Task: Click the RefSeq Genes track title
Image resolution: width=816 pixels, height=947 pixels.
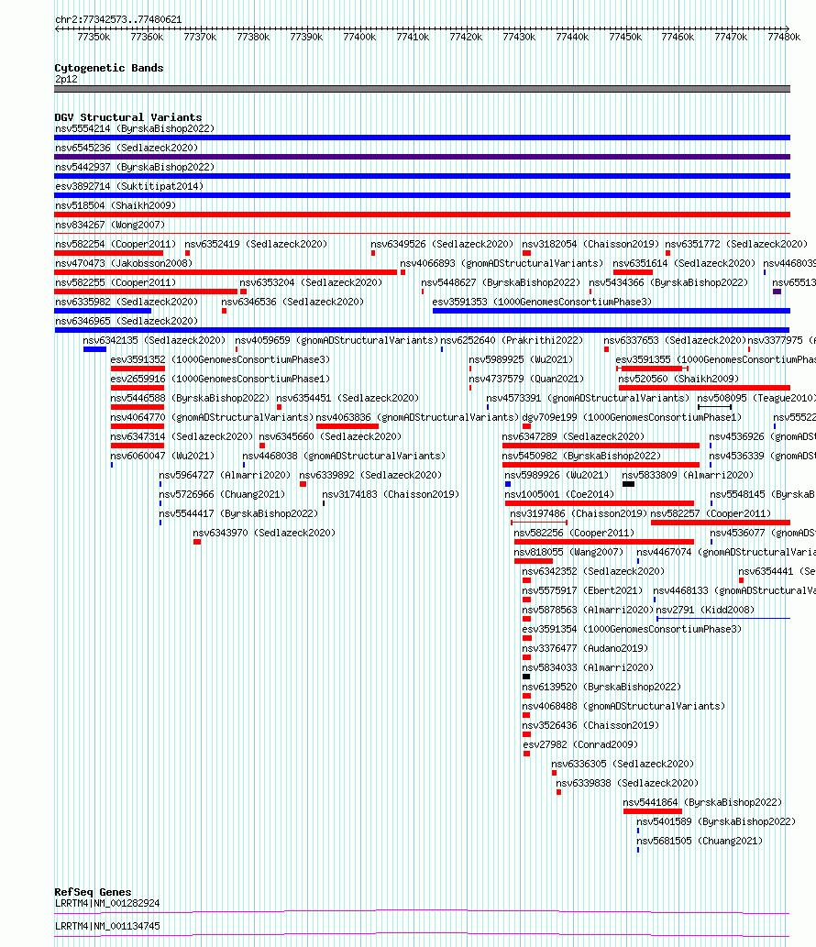Action: pyautogui.click(x=93, y=892)
